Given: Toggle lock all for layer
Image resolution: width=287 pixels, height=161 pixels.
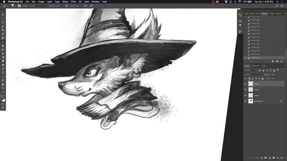Looking at the screenshot, I should click(x=263, y=79).
